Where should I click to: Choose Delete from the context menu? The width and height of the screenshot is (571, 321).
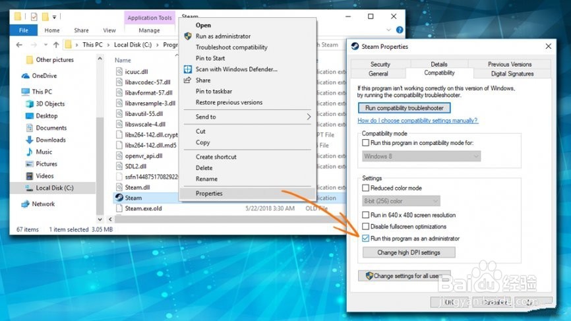point(204,168)
